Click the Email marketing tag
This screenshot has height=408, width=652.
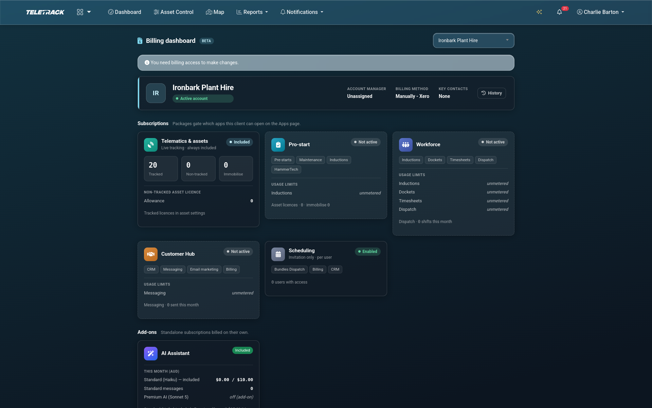[x=204, y=269]
